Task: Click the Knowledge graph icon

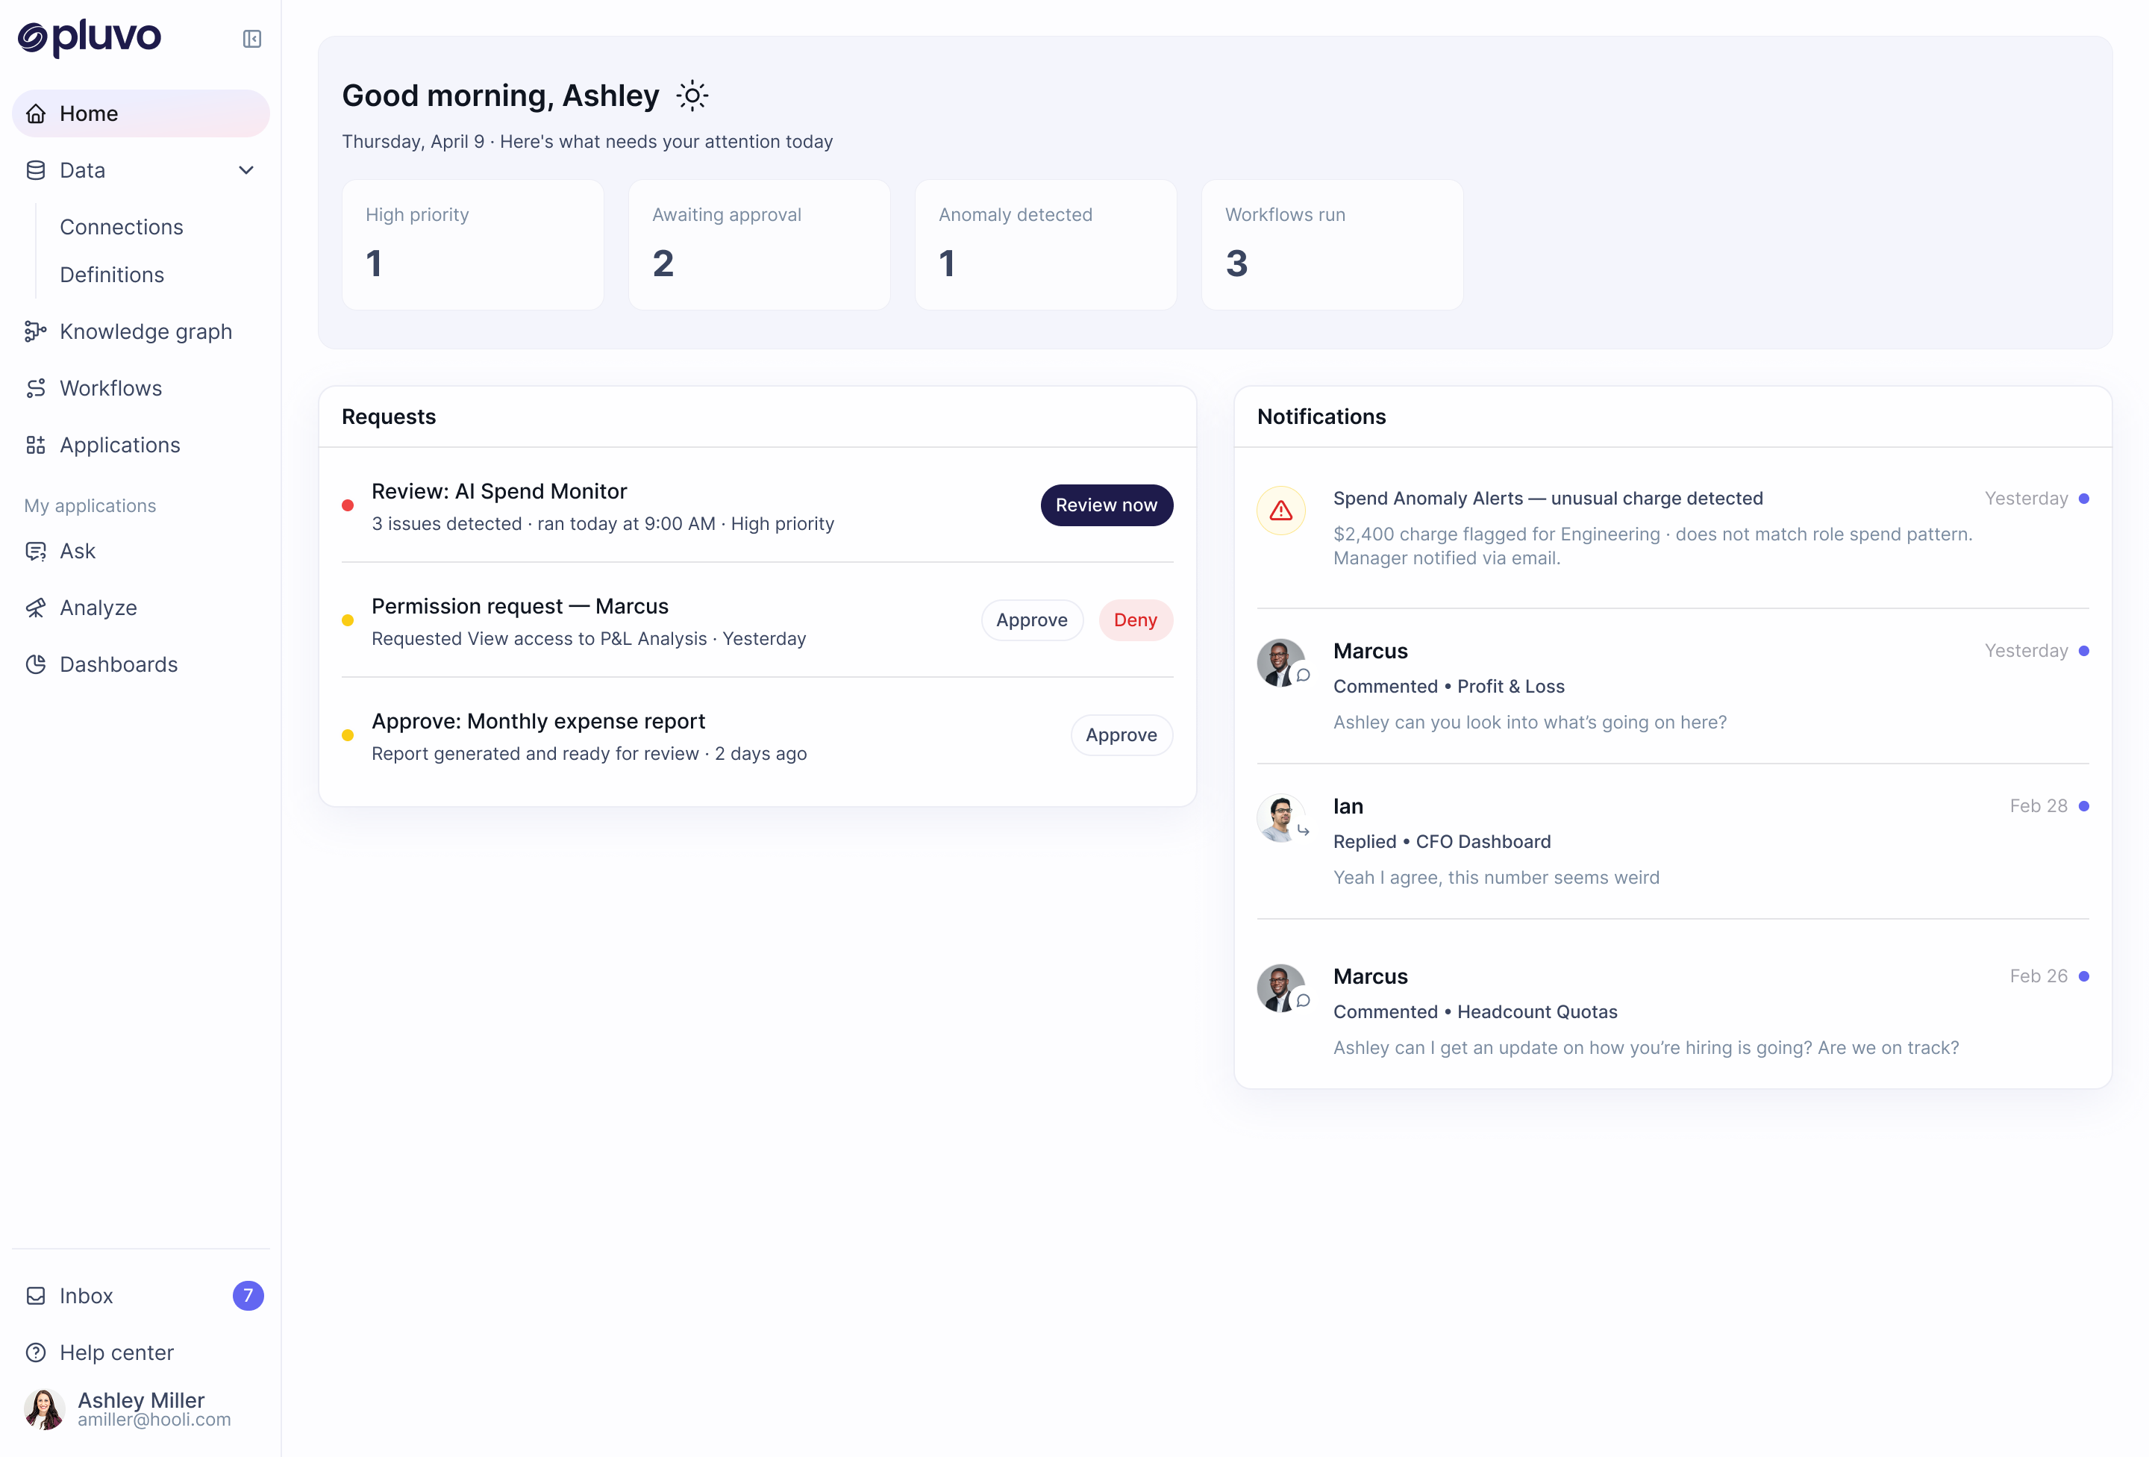Action: tap(35, 331)
